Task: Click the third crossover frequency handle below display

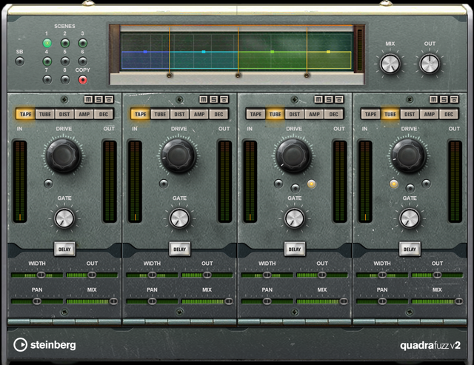Action: 307,75
